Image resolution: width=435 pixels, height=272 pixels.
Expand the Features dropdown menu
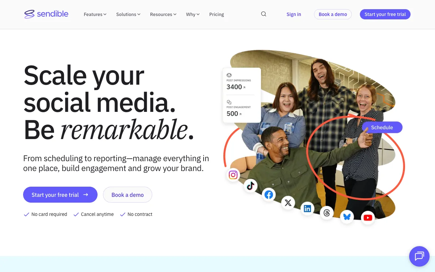pos(95,14)
